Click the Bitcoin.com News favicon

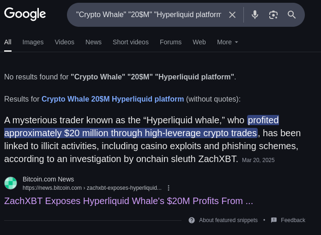[x=11, y=183]
